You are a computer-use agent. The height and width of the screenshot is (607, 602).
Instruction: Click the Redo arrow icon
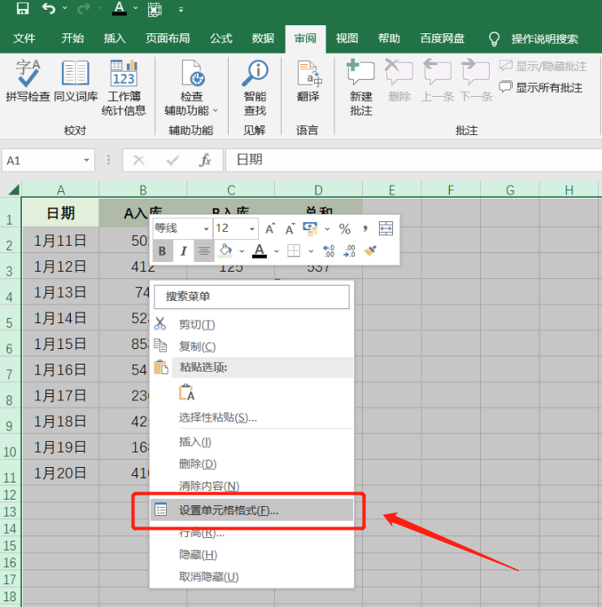[x=83, y=8]
